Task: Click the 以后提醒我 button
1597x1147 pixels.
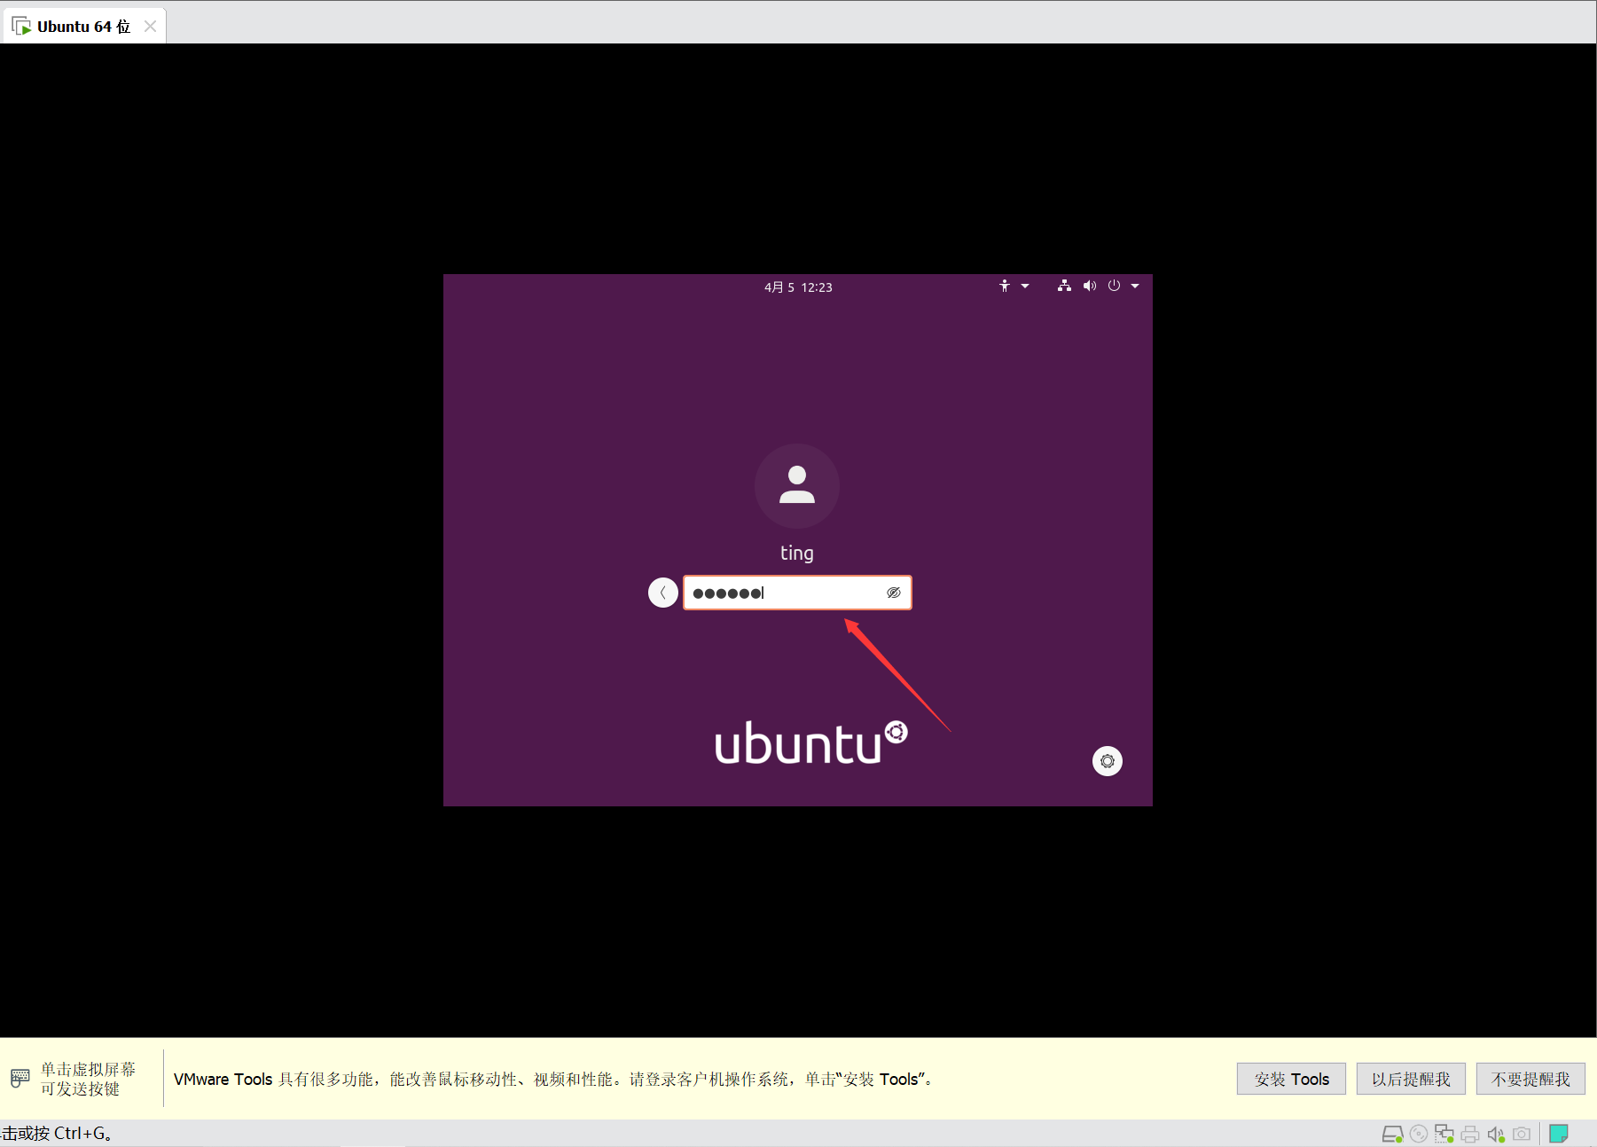Action: [x=1411, y=1079]
